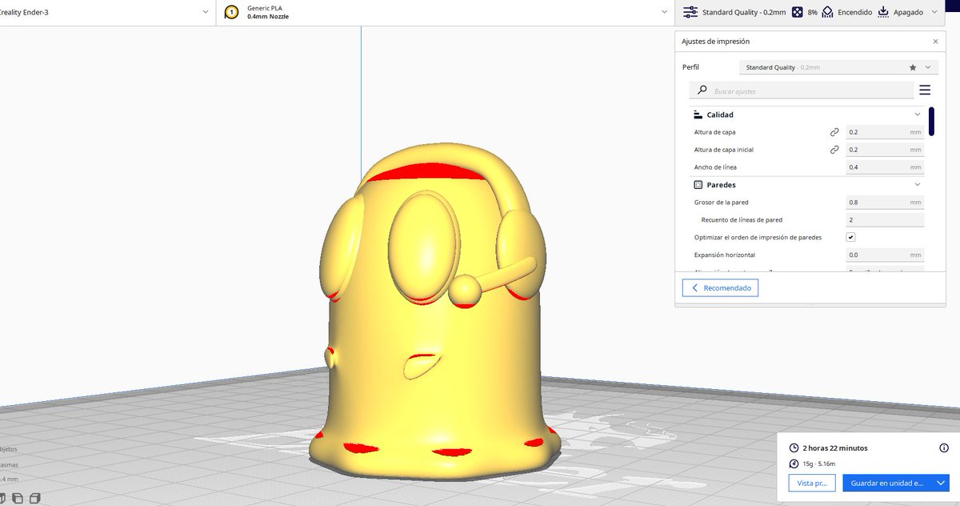The image size is (960, 506).
Task: Open the save options dropdown arrow
Action: (x=941, y=483)
